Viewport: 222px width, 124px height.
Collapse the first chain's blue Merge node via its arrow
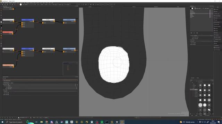coord(33,20)
